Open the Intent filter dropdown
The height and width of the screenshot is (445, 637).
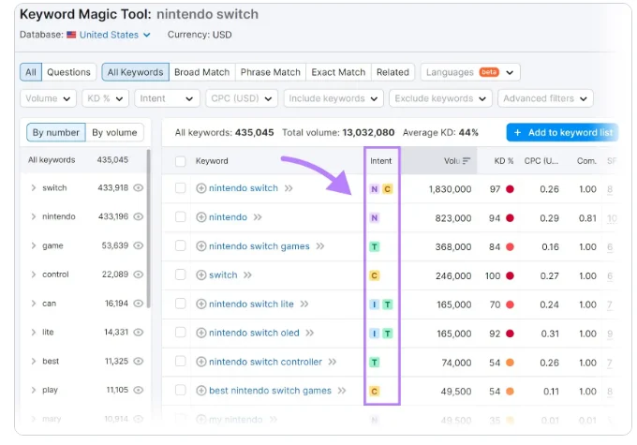167,98
